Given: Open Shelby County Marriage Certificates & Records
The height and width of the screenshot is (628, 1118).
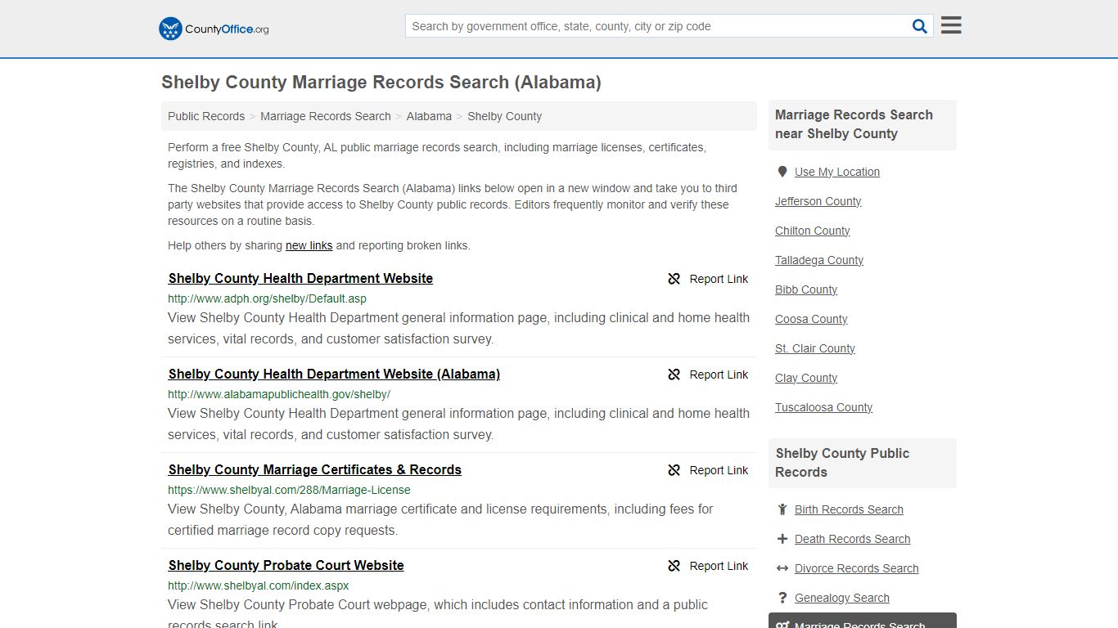Looking at the screenshot, I should 315,469.
